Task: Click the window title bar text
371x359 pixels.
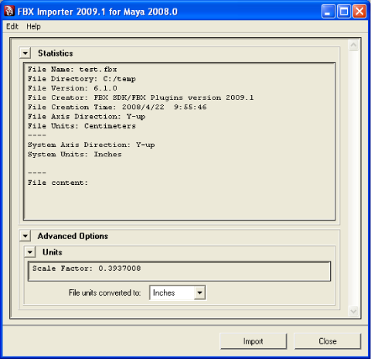Action: tap(97, 12)
